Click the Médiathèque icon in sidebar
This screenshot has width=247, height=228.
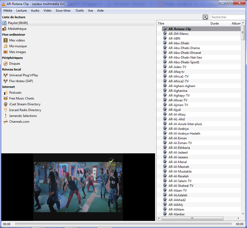(4, 29)
